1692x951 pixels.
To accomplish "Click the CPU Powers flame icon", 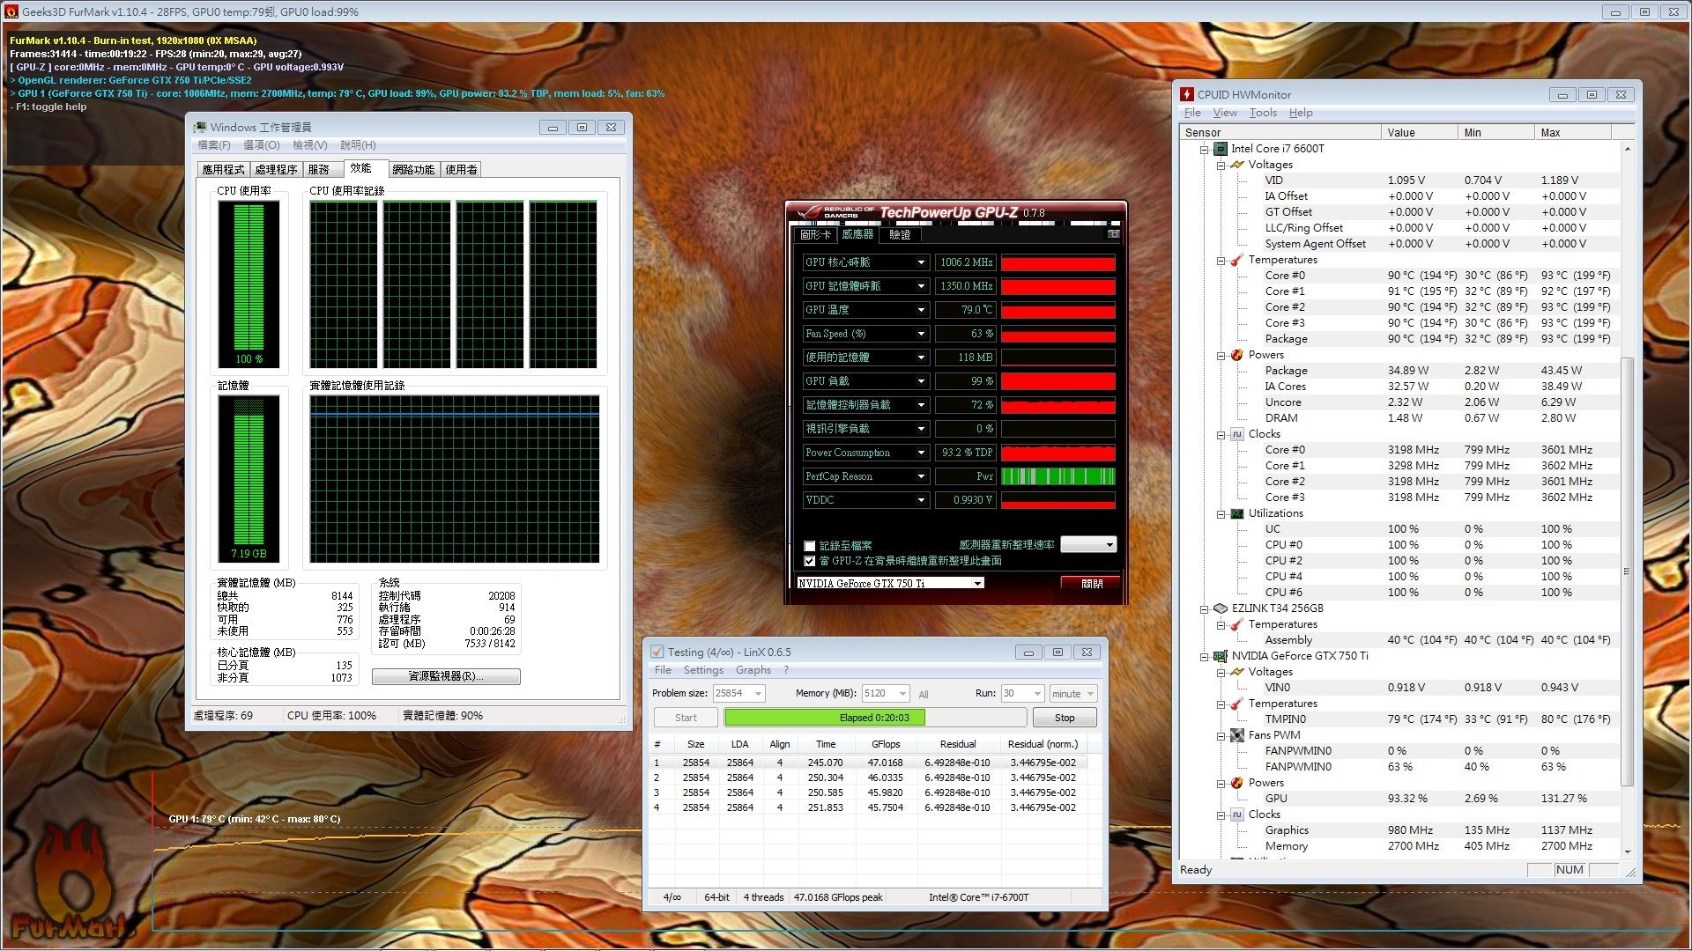I will tap(1237, 355).
